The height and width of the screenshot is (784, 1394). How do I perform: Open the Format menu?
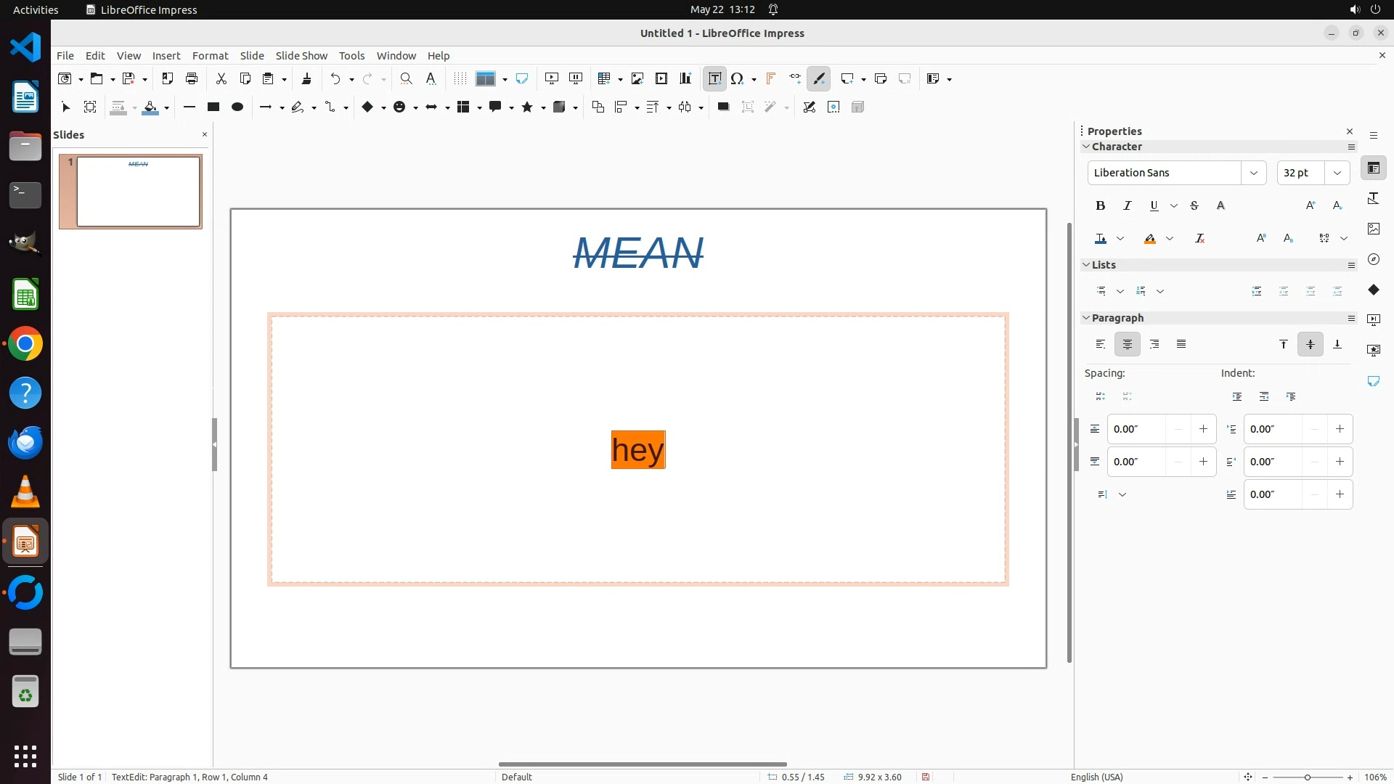pos(210,55)
